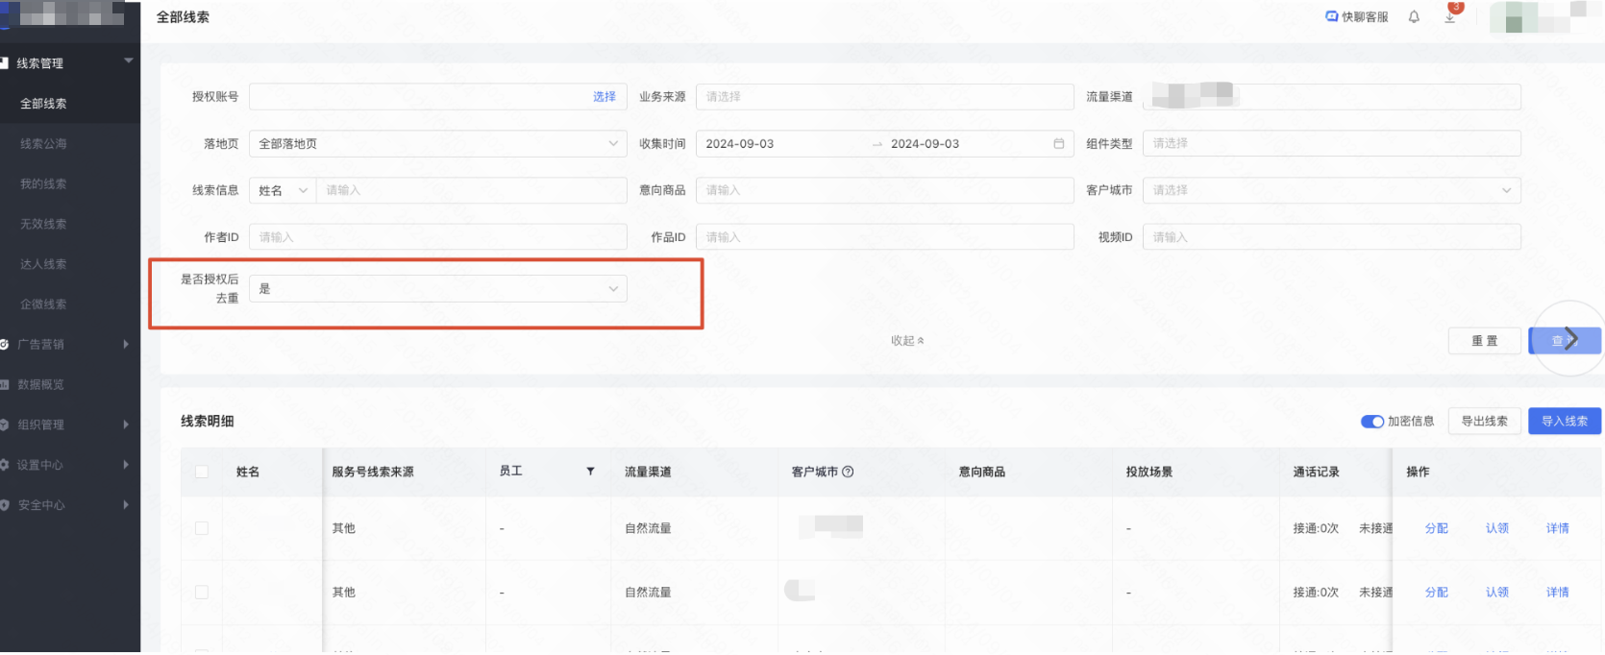1605x655 pixels.
Task: Click the 收集时间 end date 2024-09-03
Action: (925, 143)
